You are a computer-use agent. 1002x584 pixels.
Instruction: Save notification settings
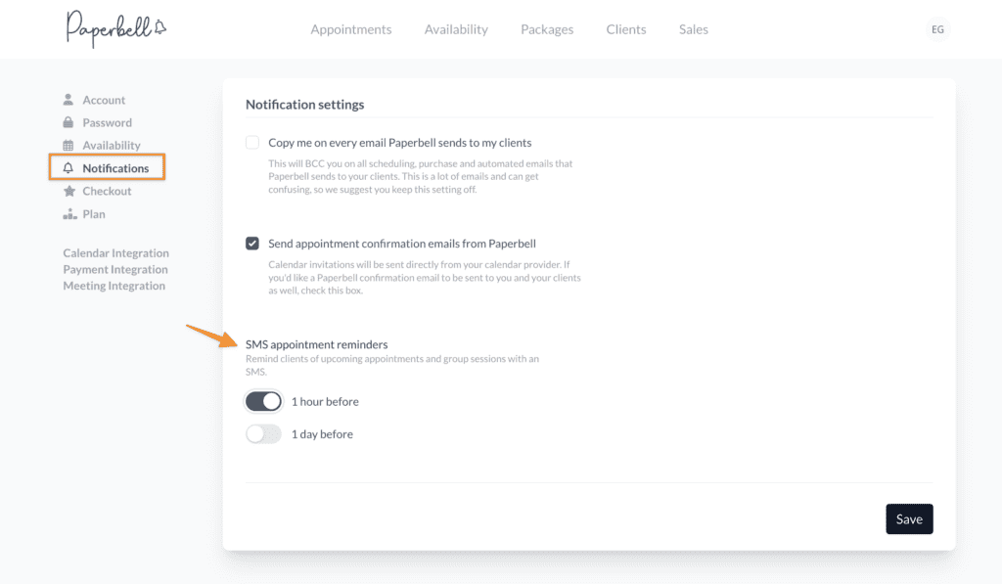tap(909, 519)
